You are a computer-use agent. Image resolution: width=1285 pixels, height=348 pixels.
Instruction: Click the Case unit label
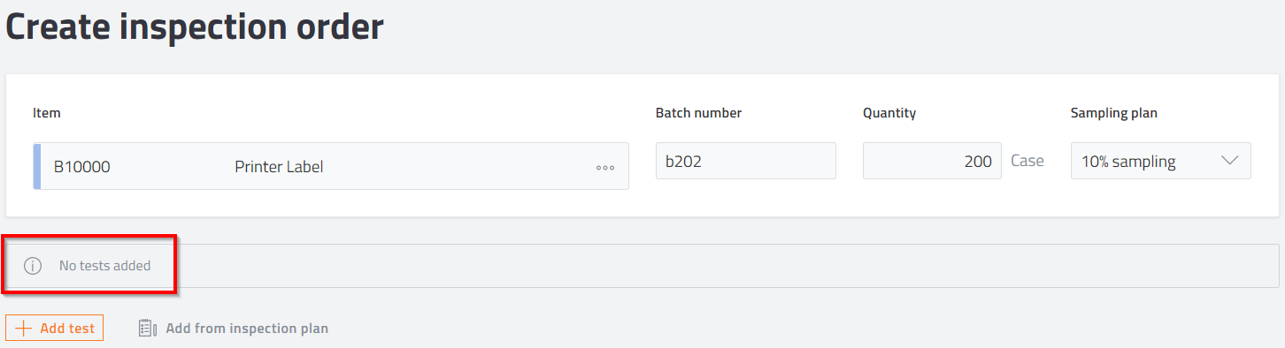1027,161
